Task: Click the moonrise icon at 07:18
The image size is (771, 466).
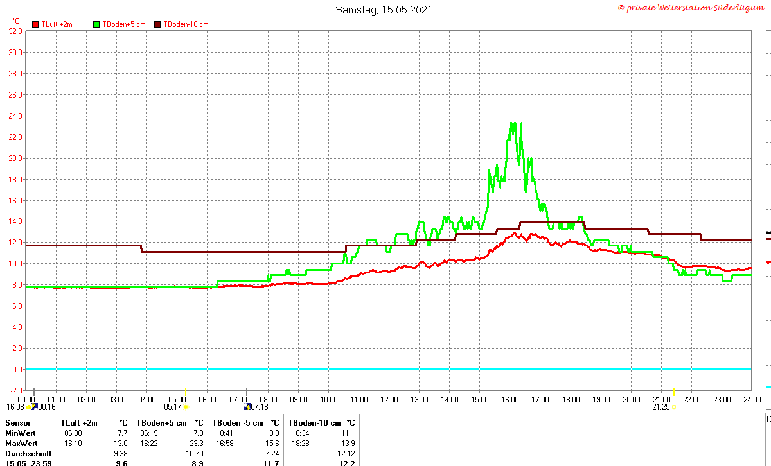Action: [x=247, y=407]
